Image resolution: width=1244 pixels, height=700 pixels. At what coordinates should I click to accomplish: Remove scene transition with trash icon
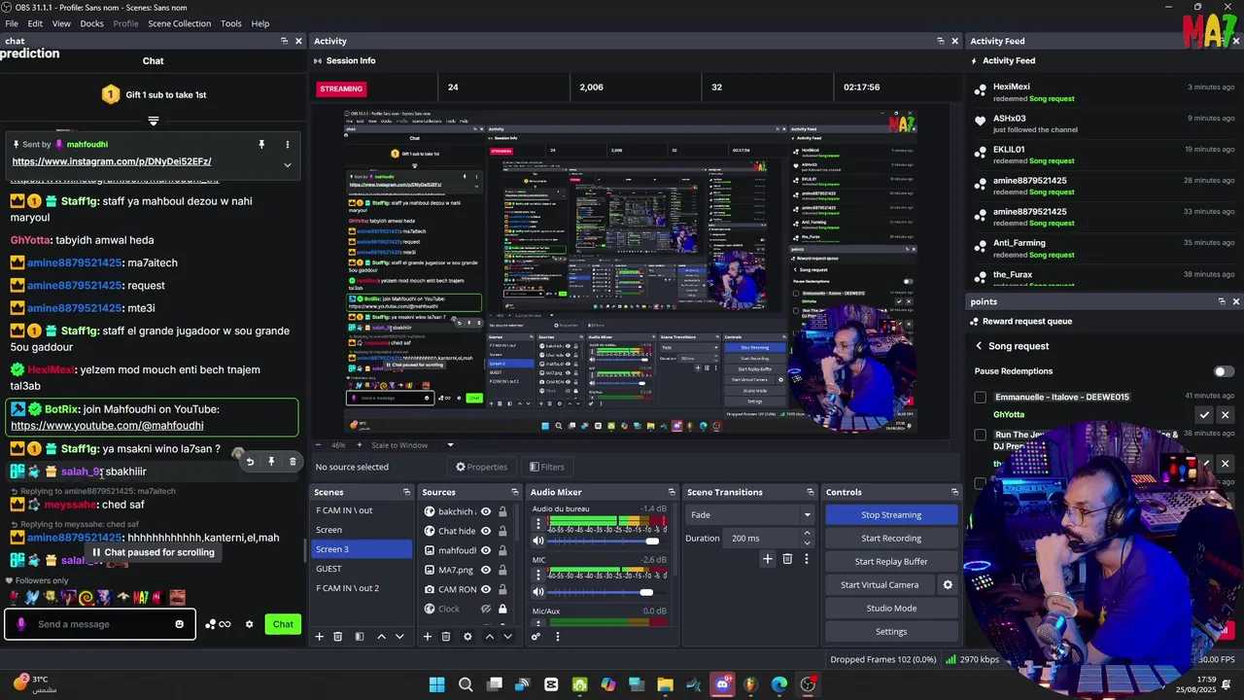[787, 559]
